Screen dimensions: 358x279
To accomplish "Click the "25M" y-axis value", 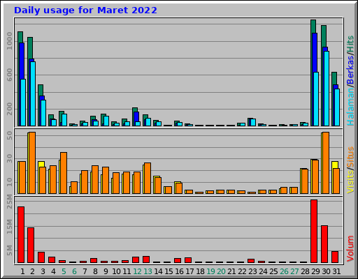I will (9, 202).
